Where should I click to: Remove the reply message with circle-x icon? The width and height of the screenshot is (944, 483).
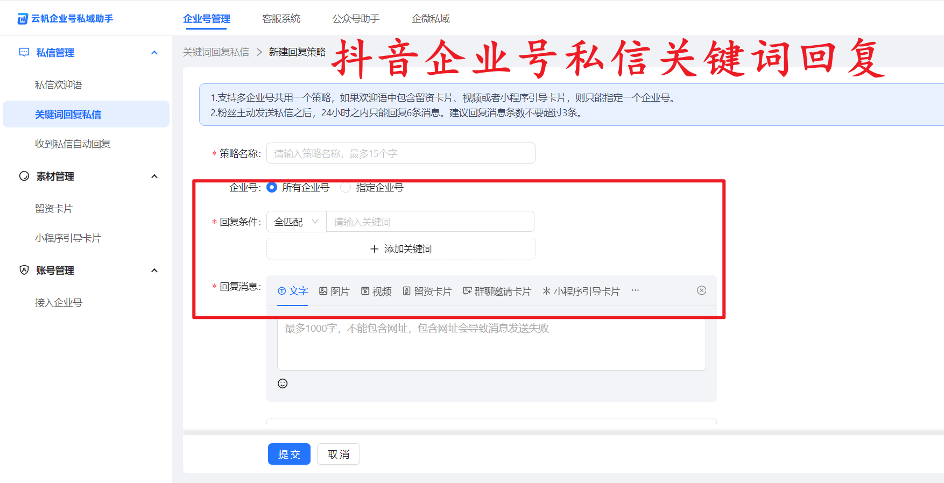point(701,290)
